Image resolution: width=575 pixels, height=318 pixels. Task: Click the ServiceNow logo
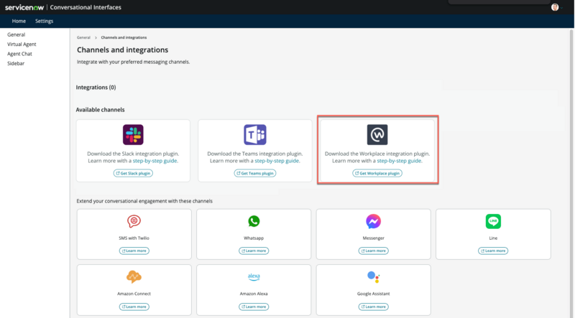[x=24, y=7]
